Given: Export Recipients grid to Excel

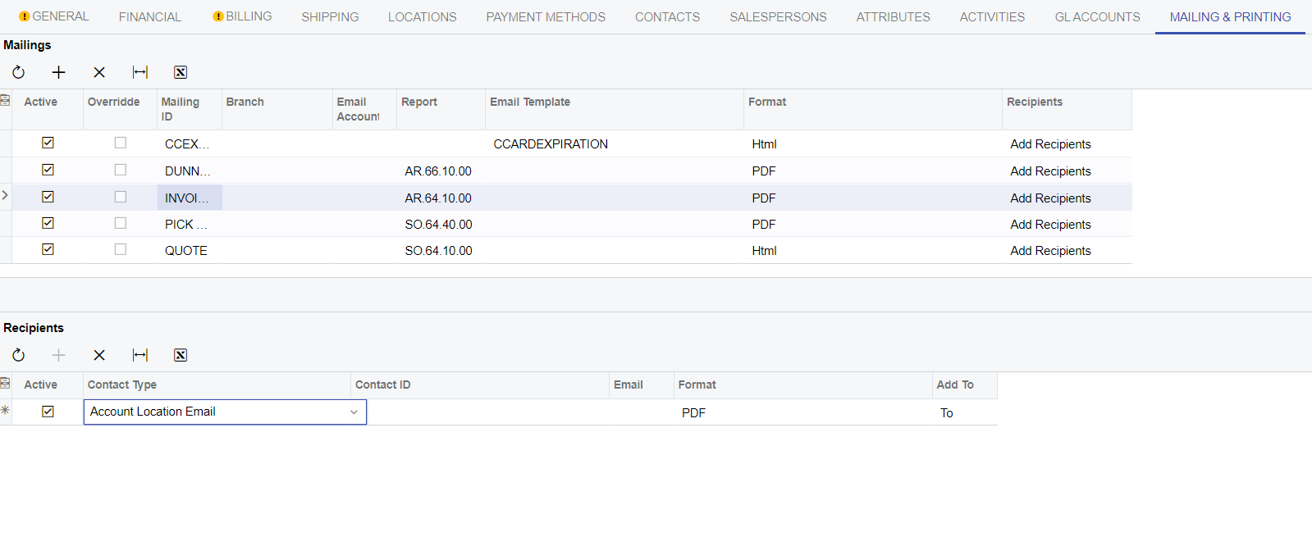Looking at the screenshot, I should (181, 355).
